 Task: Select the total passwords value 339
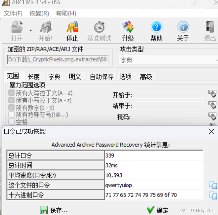click(x=110, y=155)
